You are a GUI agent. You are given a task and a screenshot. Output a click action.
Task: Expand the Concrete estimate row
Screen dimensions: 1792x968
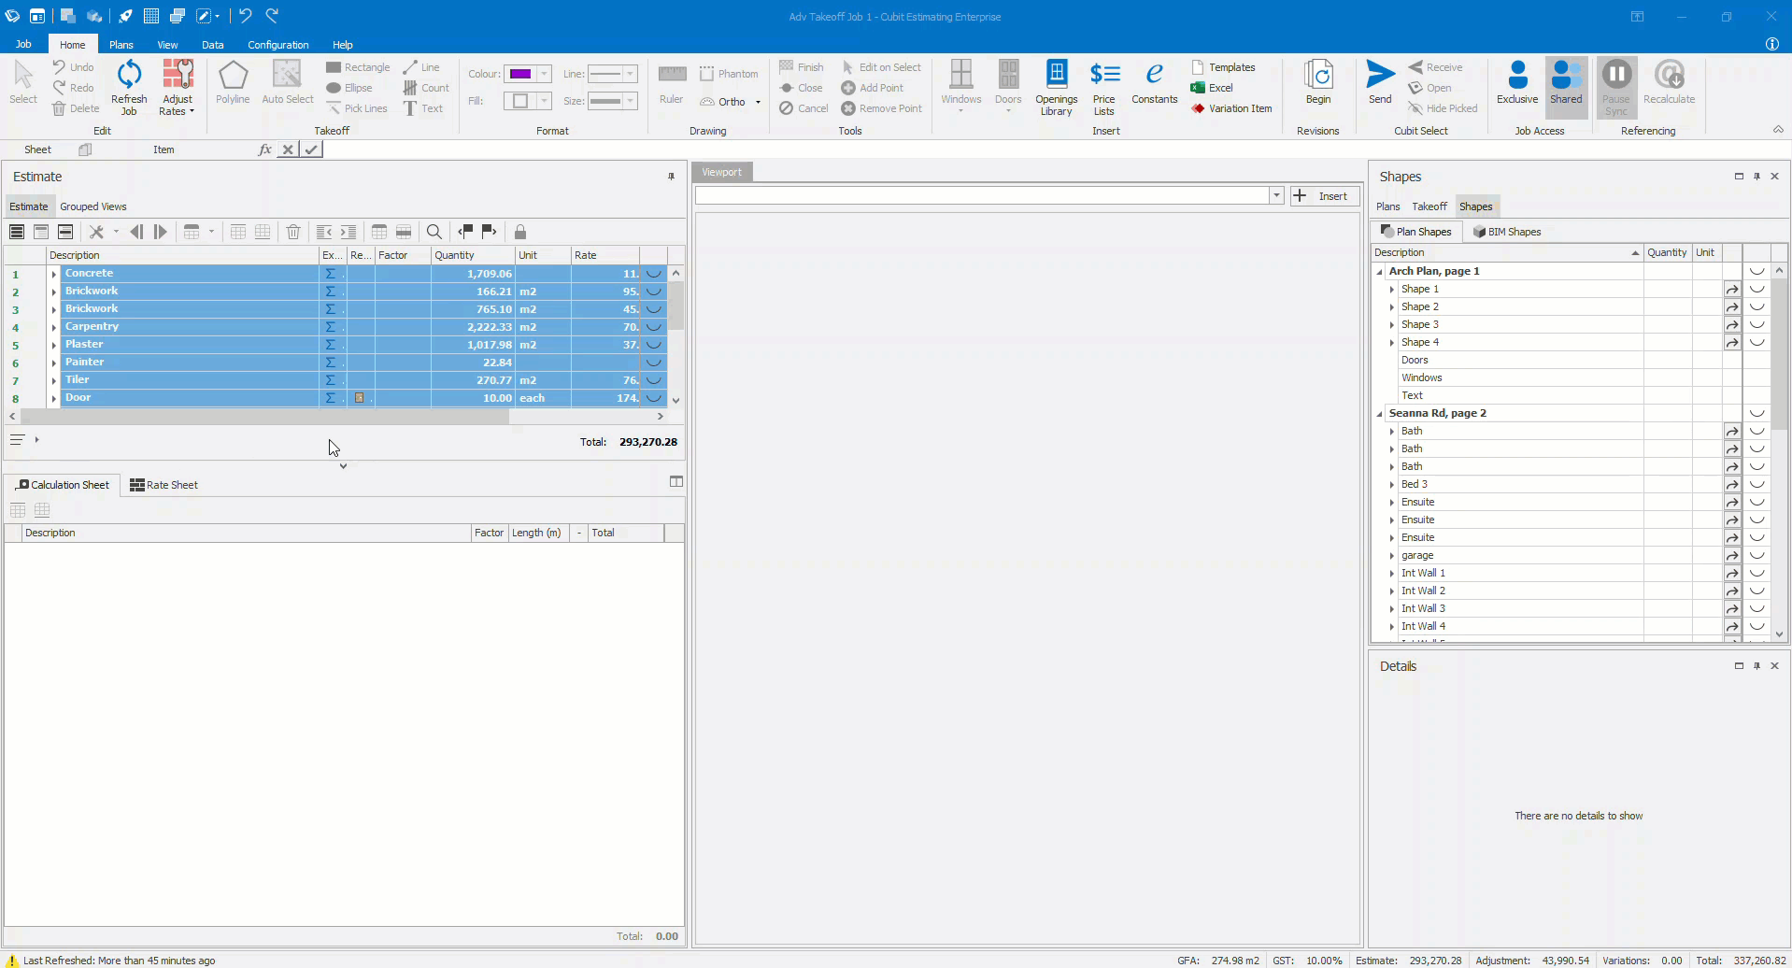54,274
